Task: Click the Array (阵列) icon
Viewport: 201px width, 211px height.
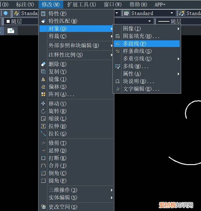Action: (43, 94)
